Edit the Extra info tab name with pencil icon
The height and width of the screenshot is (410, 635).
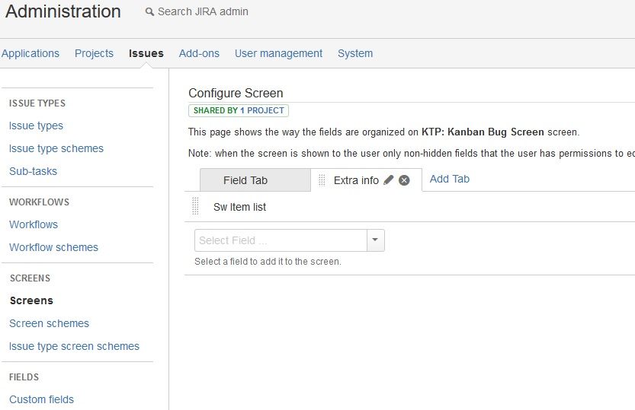pyautogui.click(x=388, y=180)
